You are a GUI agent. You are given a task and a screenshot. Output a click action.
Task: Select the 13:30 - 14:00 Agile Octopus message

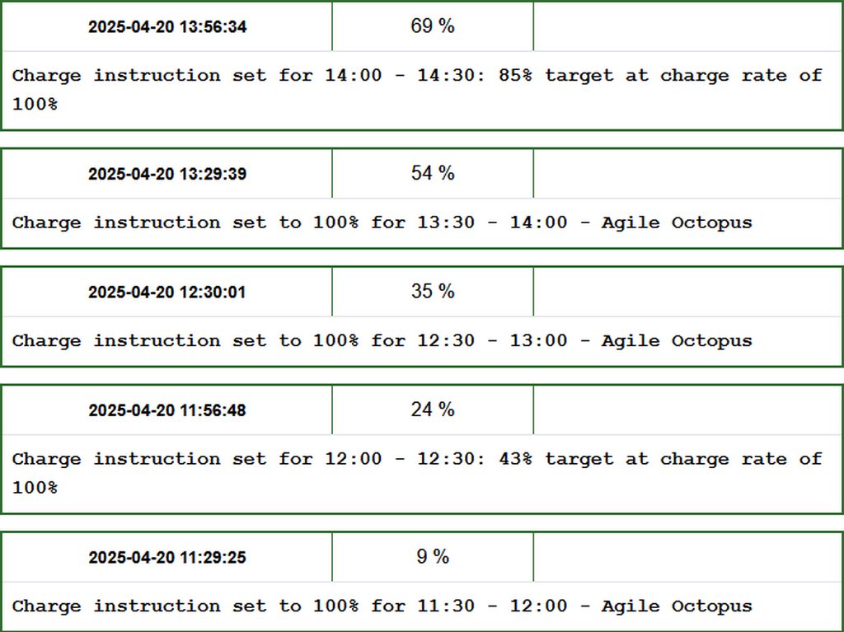pyautogui.click(x=382, y=222)
